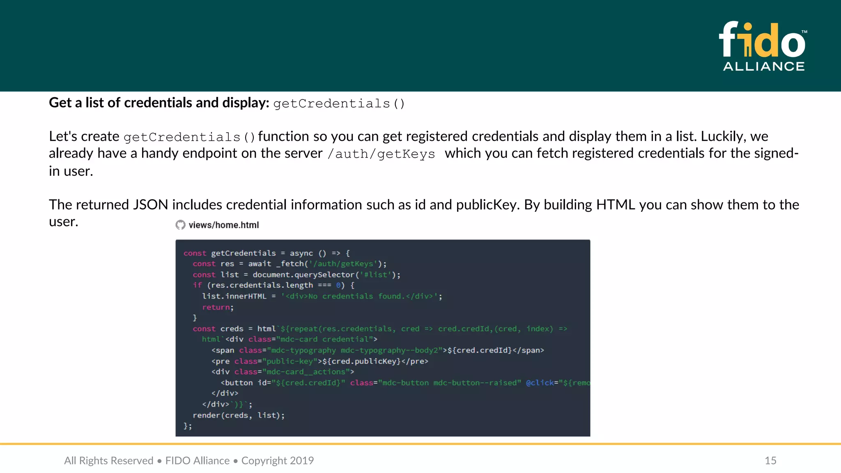
Task: Click the FIDO Alliance logo
Action: pyautogui.click(x=763, y=46)
